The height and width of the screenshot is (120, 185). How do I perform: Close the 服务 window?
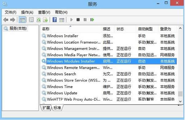pos(177,3)
